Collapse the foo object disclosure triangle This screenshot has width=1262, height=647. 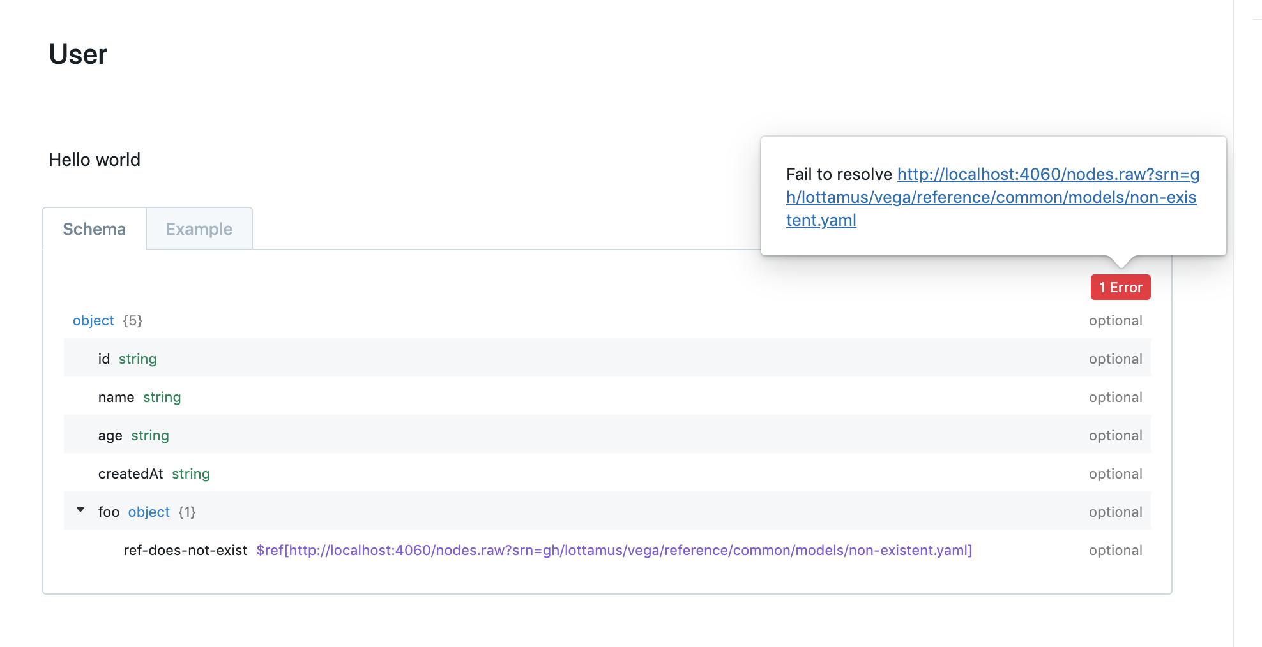click(80, 510)
